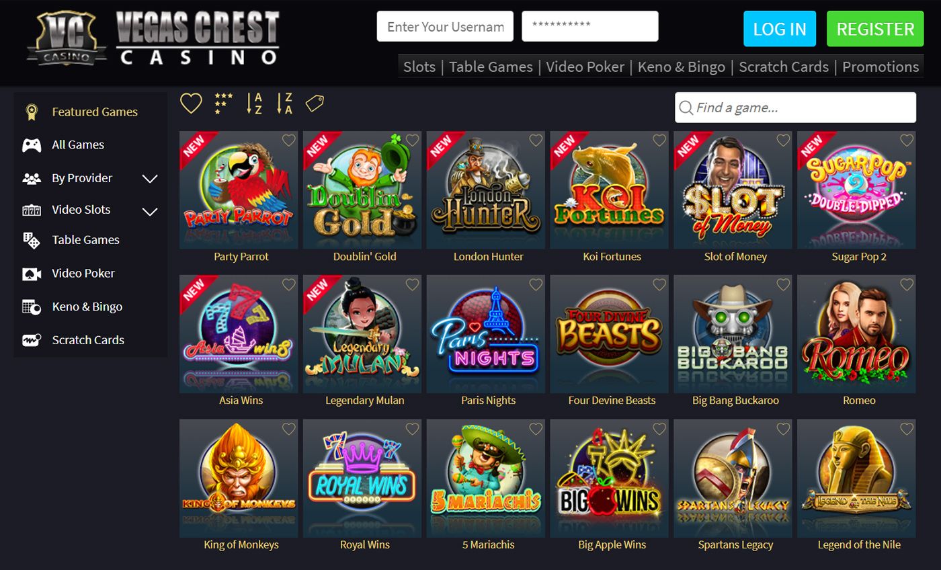Click the favorites heart filter icon
The width and height of the screenshot is (941, 570).
pos(191,104)
